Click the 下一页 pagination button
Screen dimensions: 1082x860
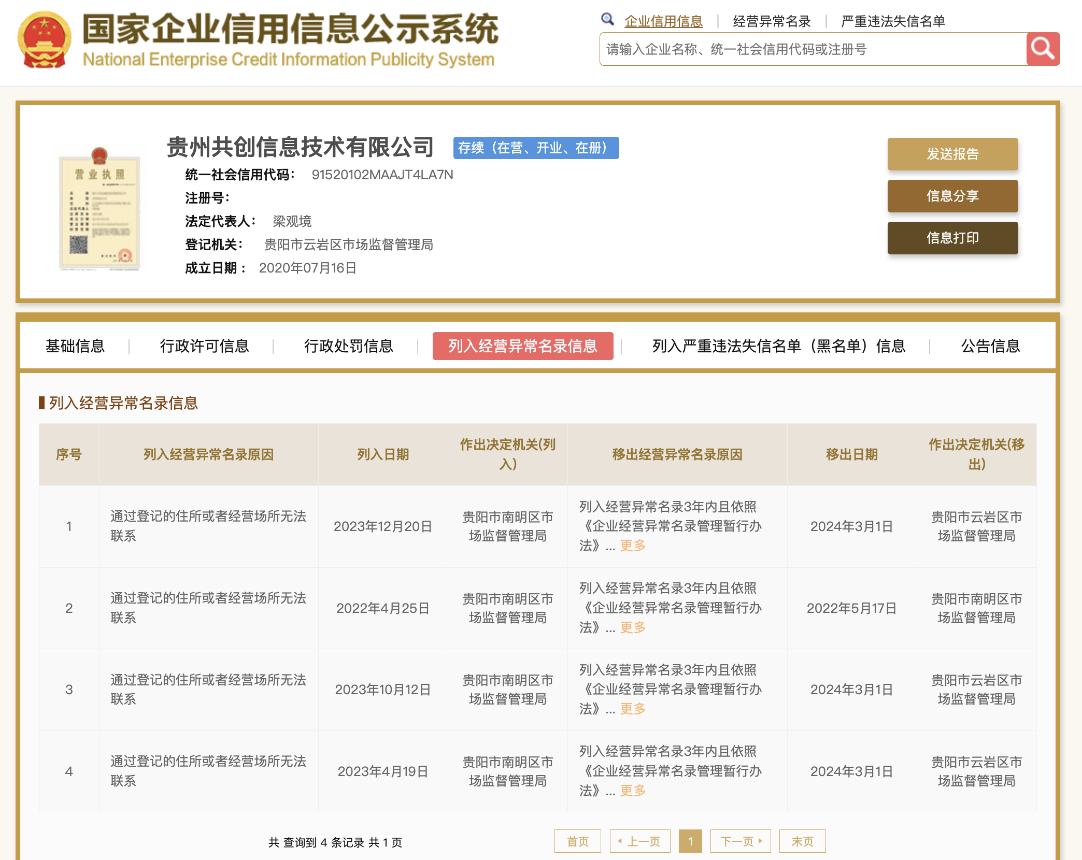(741, 841)
